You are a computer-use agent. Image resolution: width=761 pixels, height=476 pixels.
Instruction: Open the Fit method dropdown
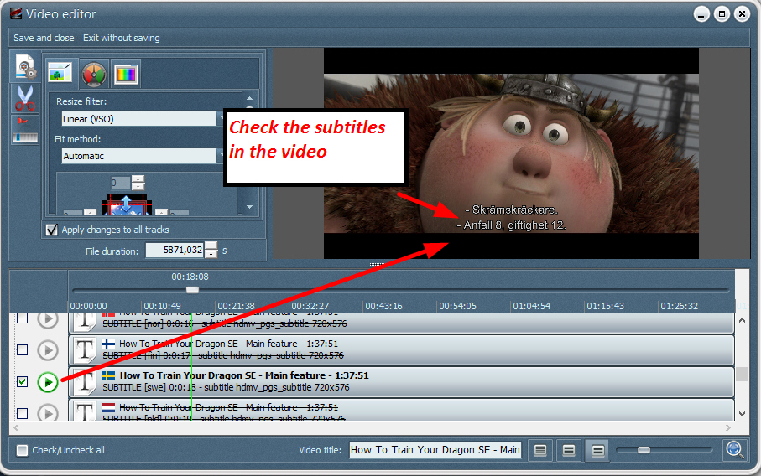pos(138,156)
